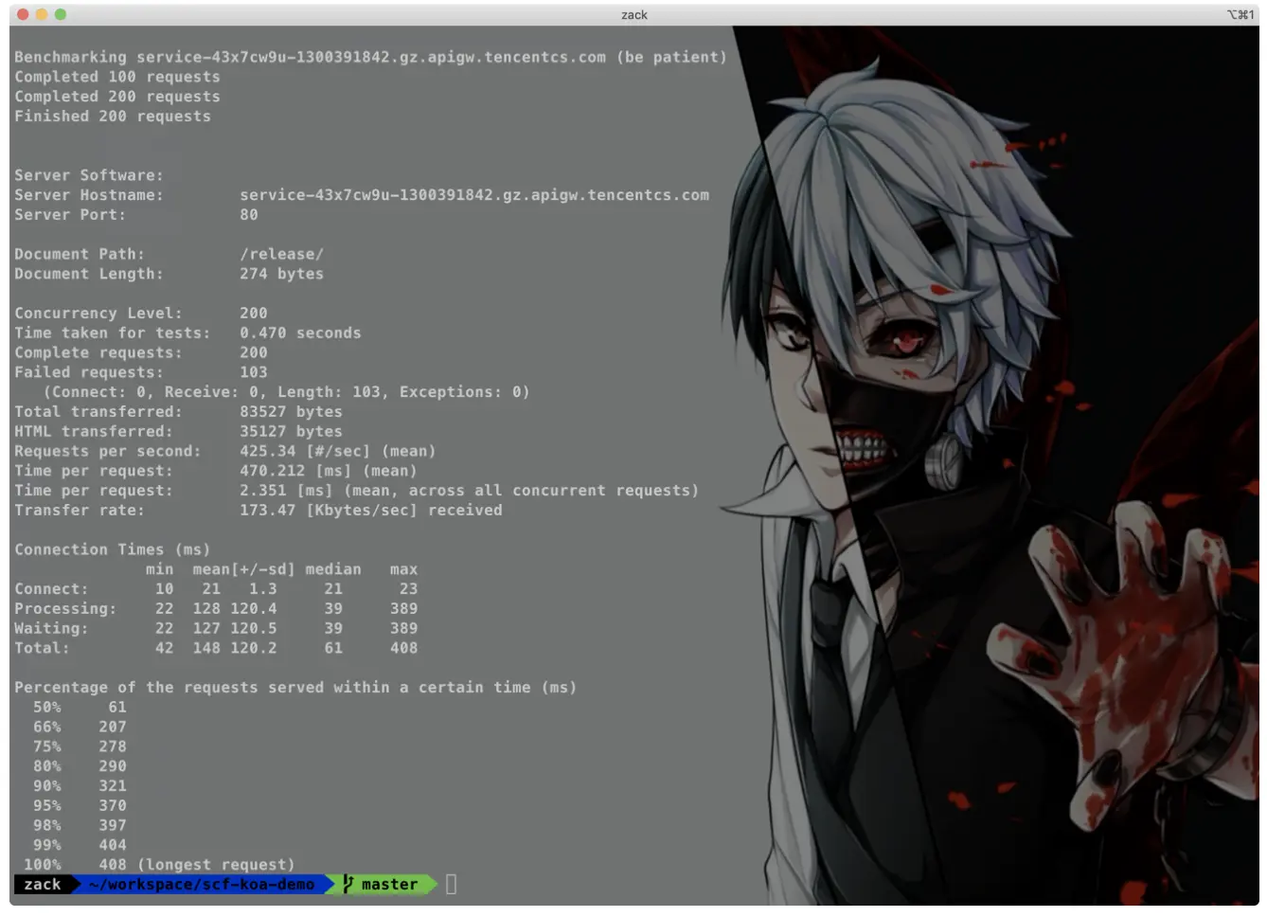Click Failed requests value '103'

point(254,372)
